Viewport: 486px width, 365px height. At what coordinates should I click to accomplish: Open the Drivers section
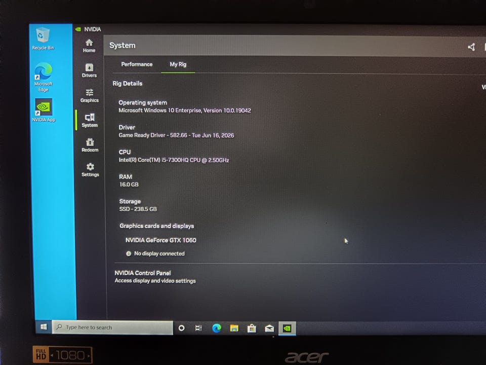click(x=89, y=70)
